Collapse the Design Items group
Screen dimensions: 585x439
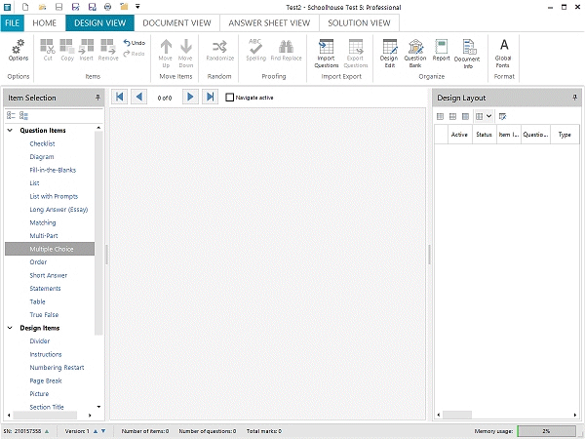pyautogui.click(x=11, y=328)
